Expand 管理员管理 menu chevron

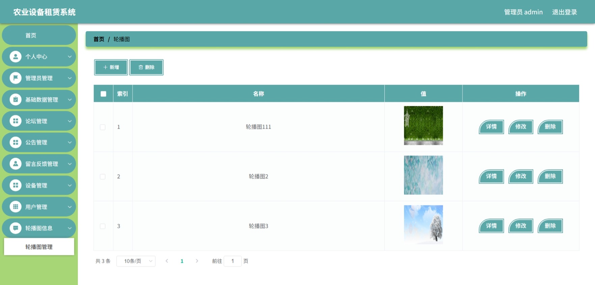click(70, 78)
